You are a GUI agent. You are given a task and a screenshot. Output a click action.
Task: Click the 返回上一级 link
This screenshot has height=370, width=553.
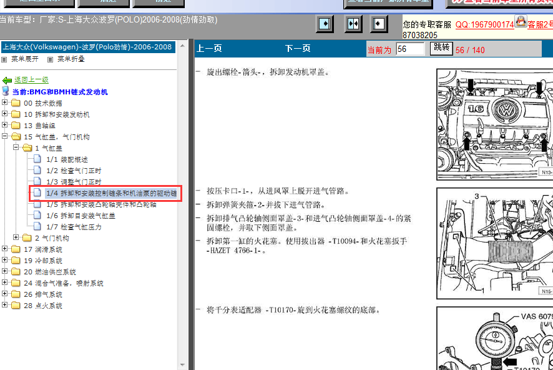(31, 80)
